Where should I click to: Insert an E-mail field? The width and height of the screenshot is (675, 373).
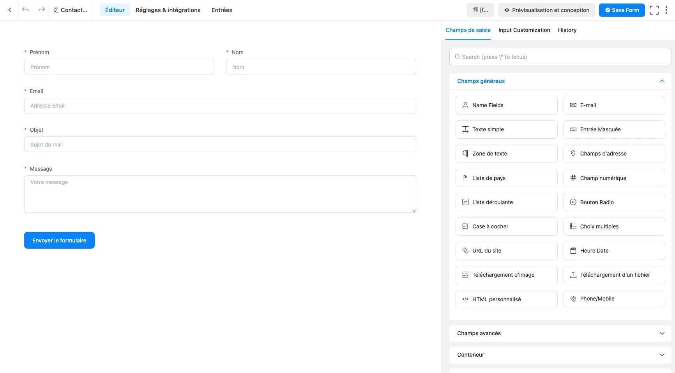614,105
